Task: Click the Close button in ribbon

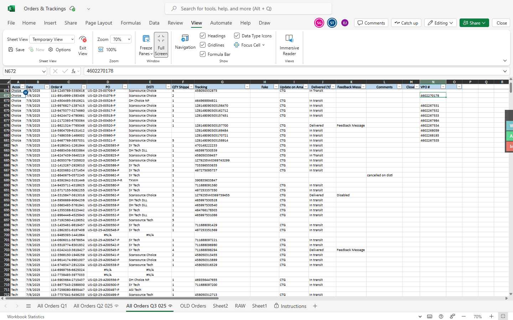Action: click(x=502, y=23)
